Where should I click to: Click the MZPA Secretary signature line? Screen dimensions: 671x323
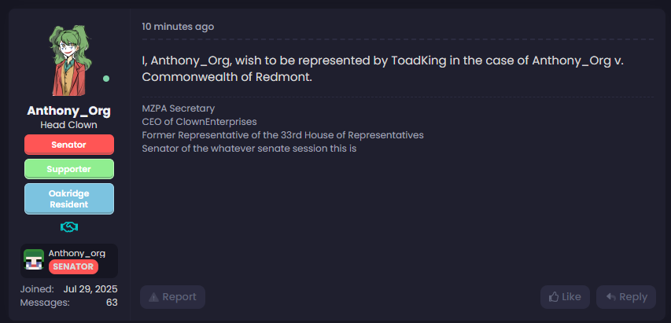[179, 108]
